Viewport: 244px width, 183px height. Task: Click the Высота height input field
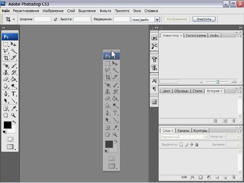tap(82, 20)
